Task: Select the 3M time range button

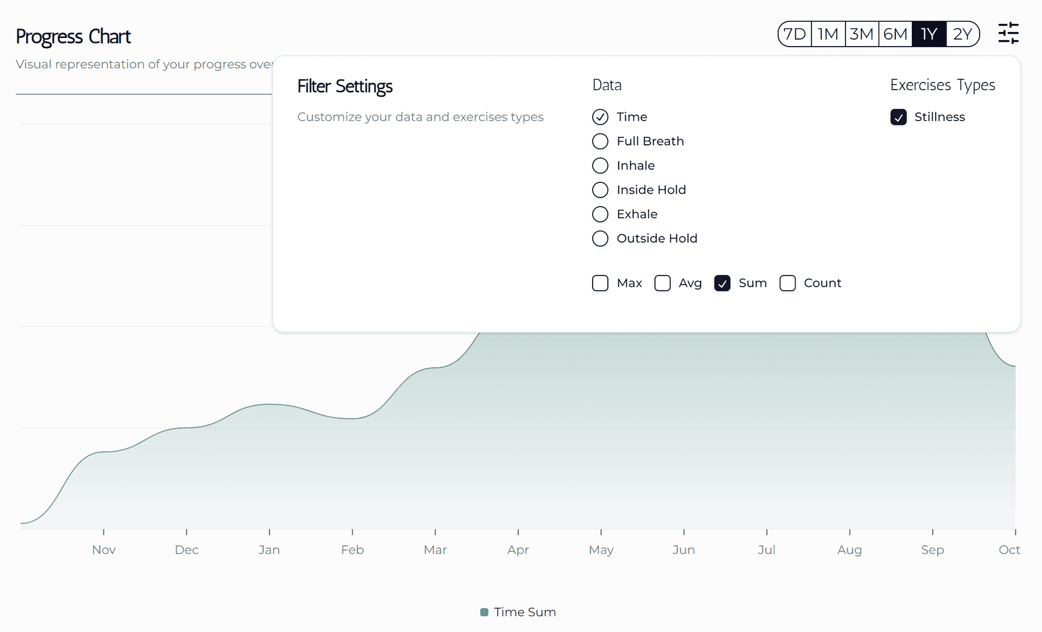Action: (x=861, y=35)
